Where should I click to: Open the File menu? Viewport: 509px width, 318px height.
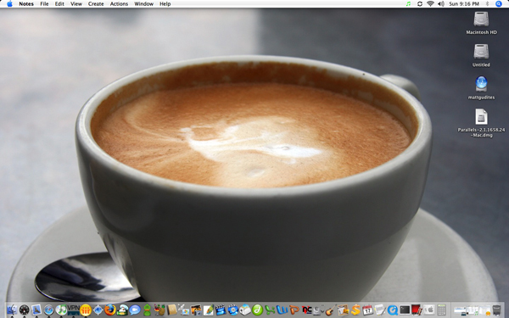coord(44,4)
